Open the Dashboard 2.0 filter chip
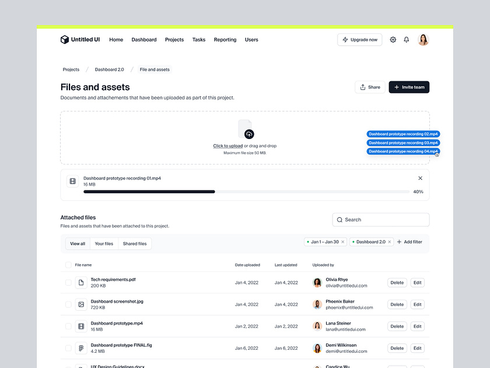Image resolution: width=490 pixels, height=368 pixels. click(369, 241)
